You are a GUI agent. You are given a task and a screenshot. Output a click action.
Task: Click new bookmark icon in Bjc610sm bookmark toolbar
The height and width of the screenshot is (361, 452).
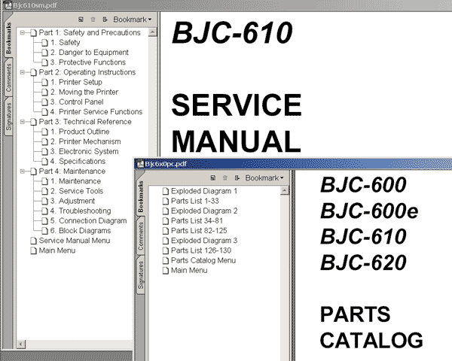pos(81,20)
